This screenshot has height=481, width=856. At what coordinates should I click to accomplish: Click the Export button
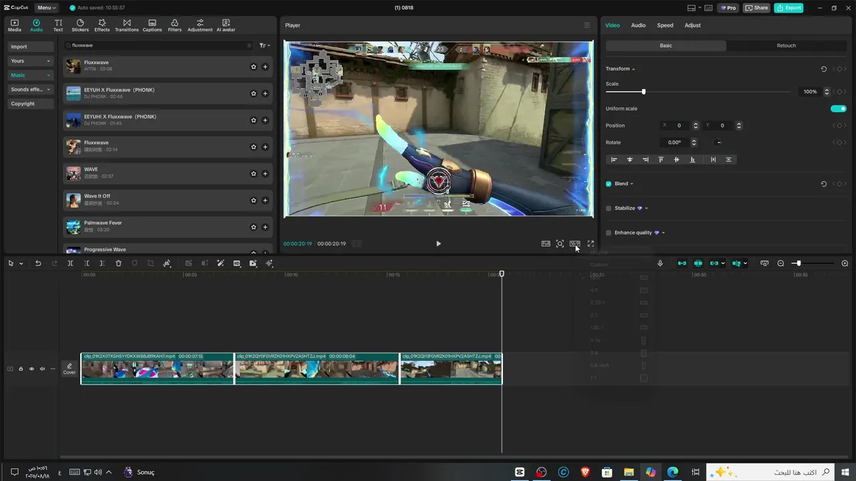[x=788, y=8]
